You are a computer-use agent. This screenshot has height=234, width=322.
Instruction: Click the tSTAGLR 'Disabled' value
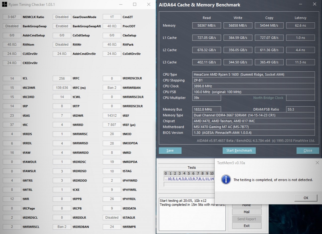(112, 217)
